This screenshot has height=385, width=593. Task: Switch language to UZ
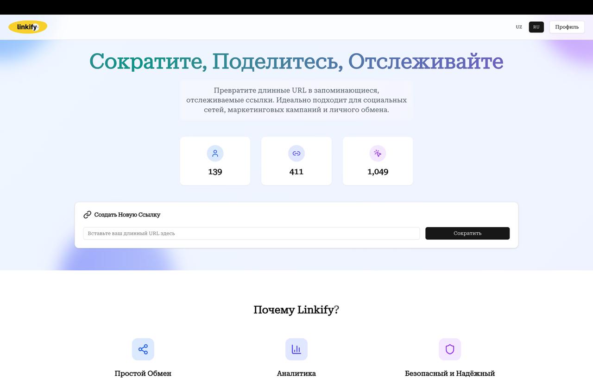519,27
